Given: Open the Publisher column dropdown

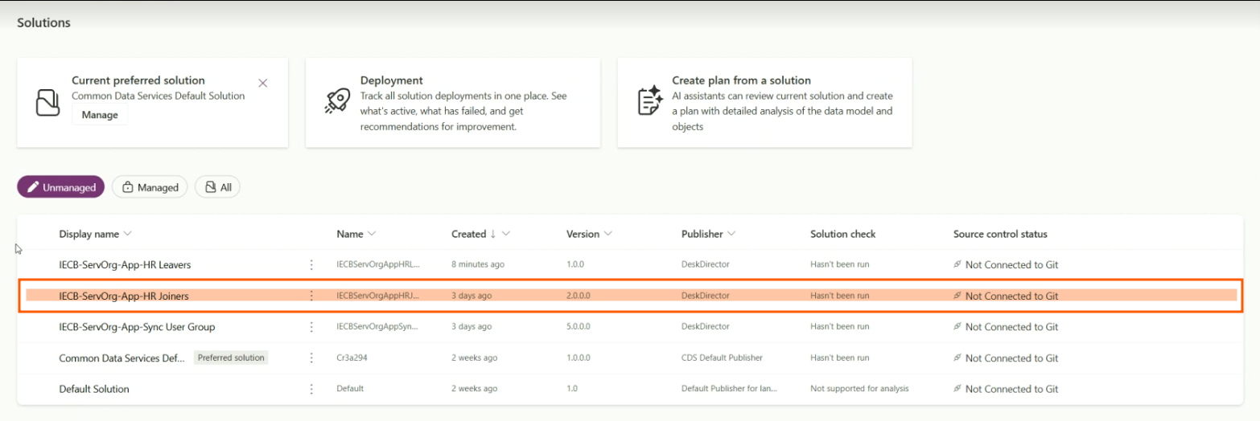Looking at the screenshot, I should pyautogui.click(x=731, y=234).
